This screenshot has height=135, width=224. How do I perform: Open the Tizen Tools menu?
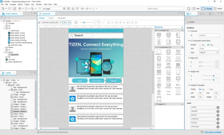tap(47, 4)
